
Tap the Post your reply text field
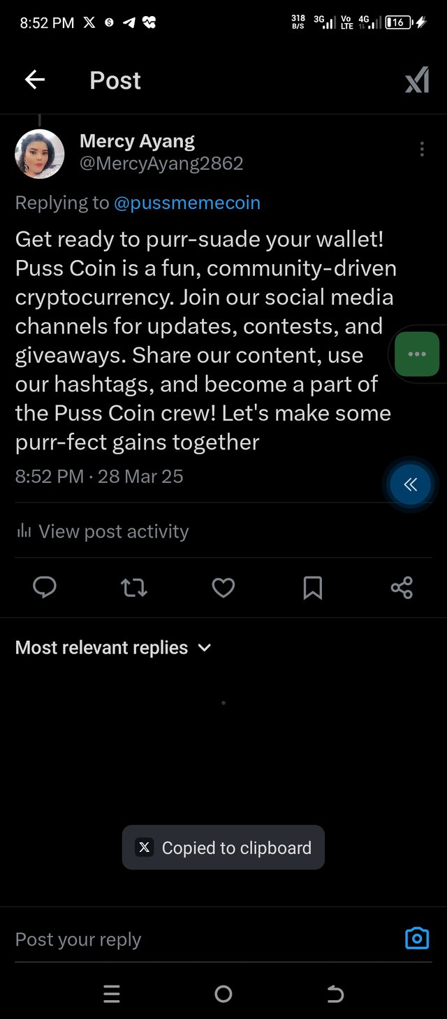196,939
